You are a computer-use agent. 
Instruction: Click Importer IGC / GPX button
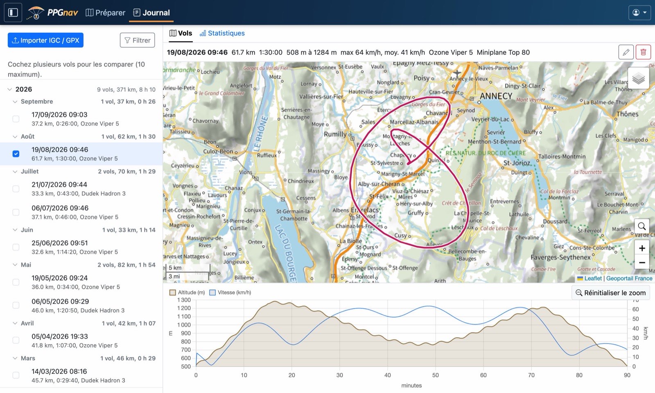tap(45, 40)
